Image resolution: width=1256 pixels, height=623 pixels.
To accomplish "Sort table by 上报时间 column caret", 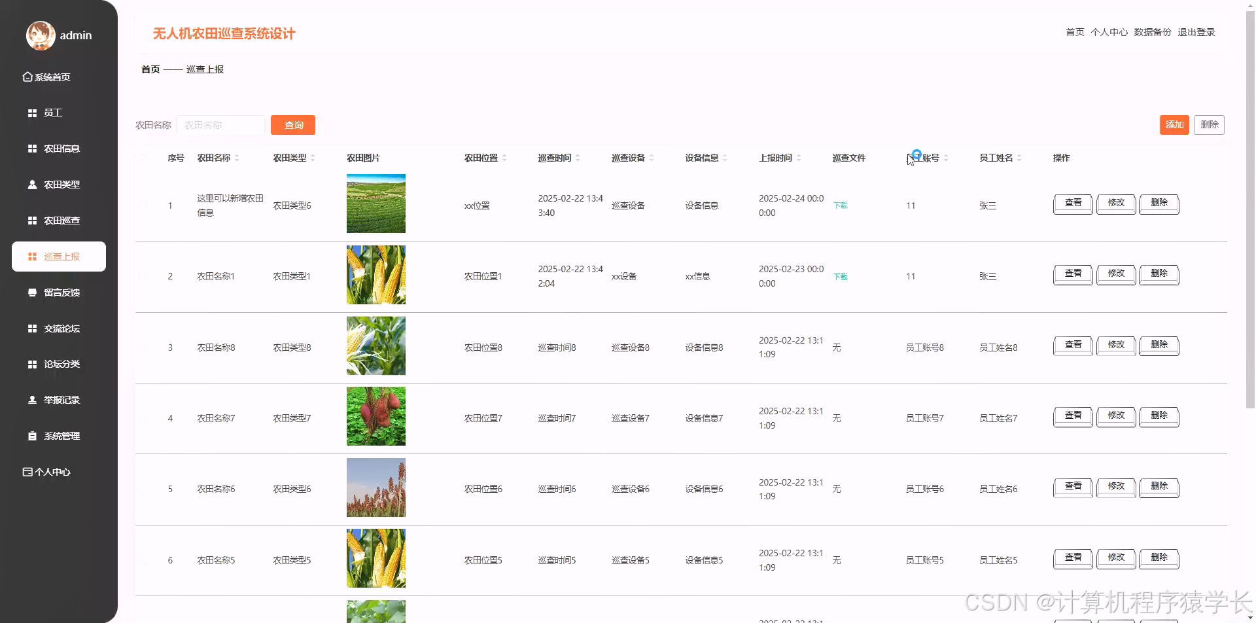I will (x=799, y=158).
